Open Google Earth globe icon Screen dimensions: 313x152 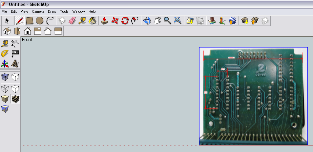tap(233, 21)
